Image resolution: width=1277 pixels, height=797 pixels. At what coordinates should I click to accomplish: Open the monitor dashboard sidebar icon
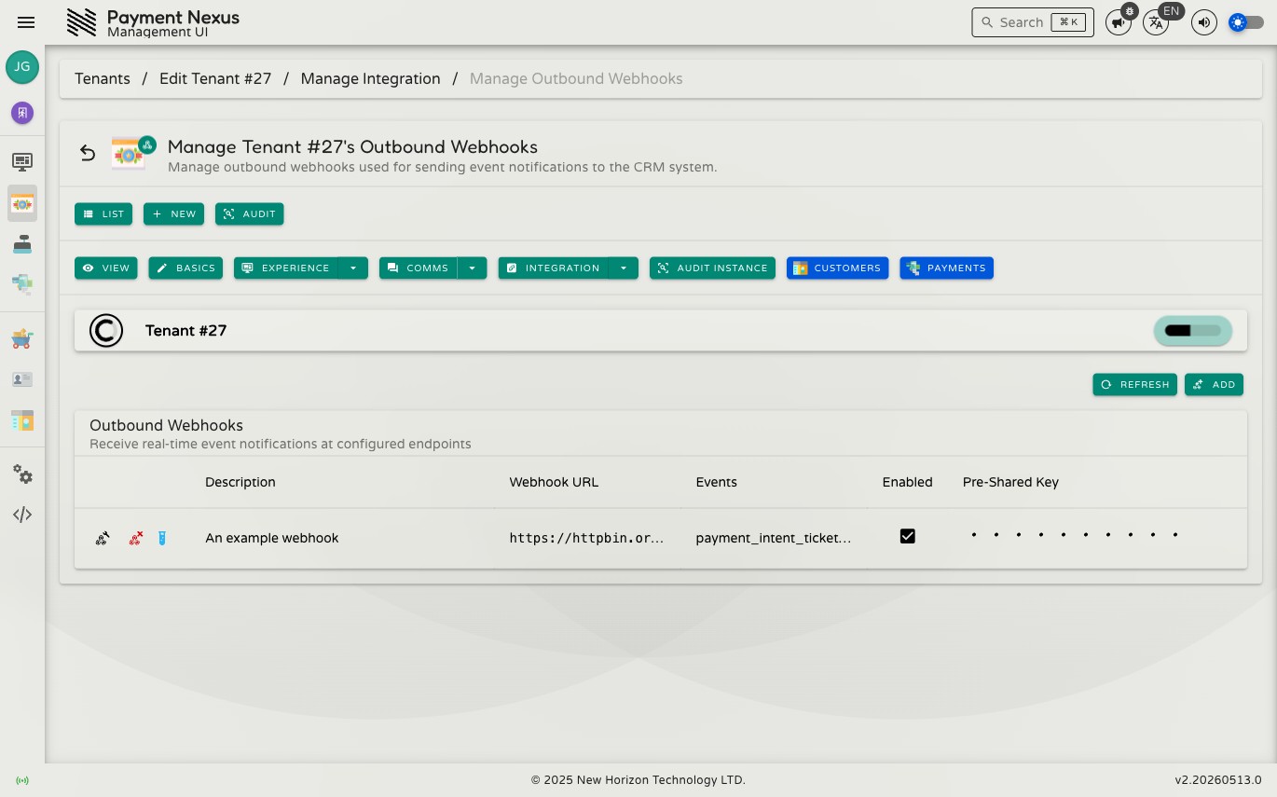22,161
